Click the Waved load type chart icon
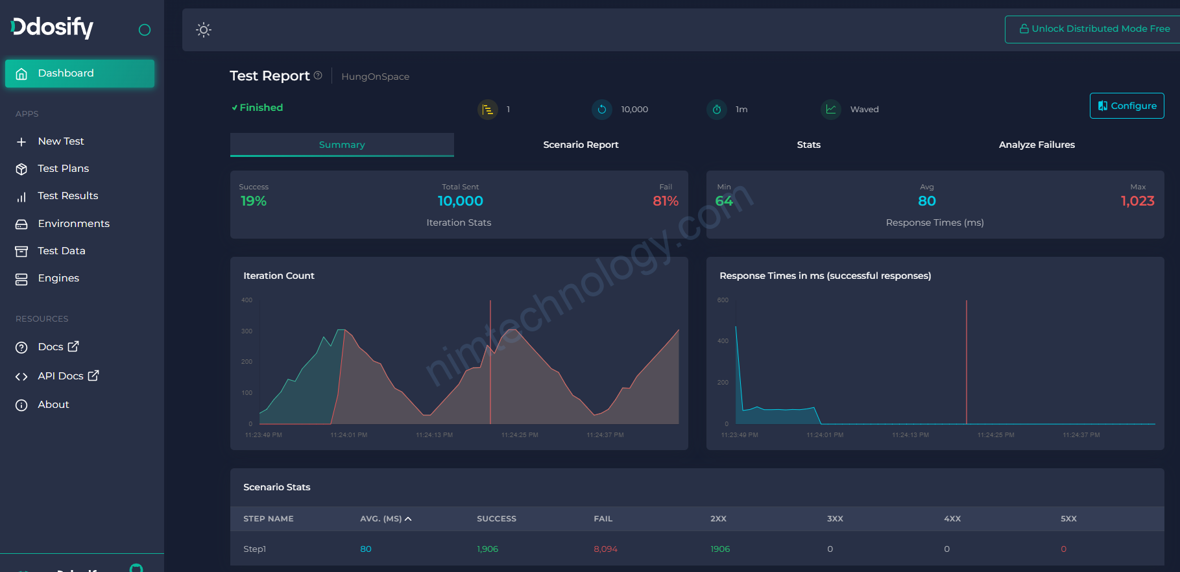The height and width of the screenshot is (572, 1180). coord(830,110)
